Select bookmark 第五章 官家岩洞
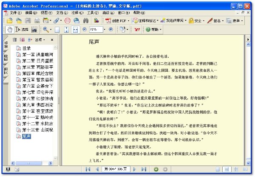The width and height of the screenshot is (255, 177). tap(37, 80)
